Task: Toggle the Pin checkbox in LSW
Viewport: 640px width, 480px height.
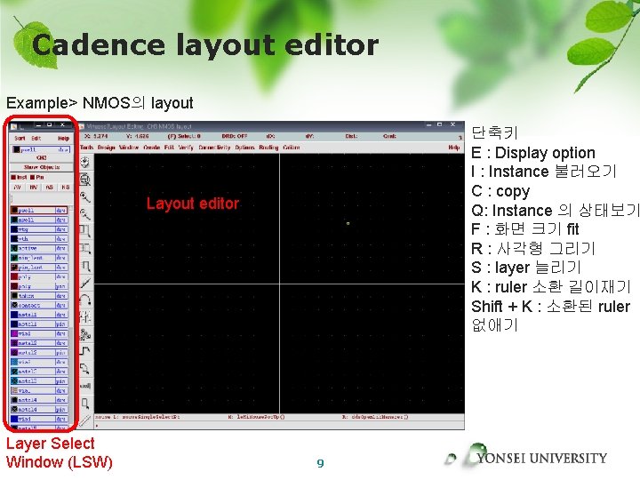Action: click(x=37, y=178)
